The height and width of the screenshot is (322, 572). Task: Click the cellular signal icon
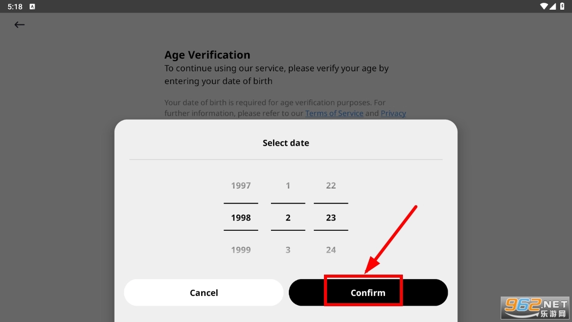pyautogui.click(x=553, y=6)
